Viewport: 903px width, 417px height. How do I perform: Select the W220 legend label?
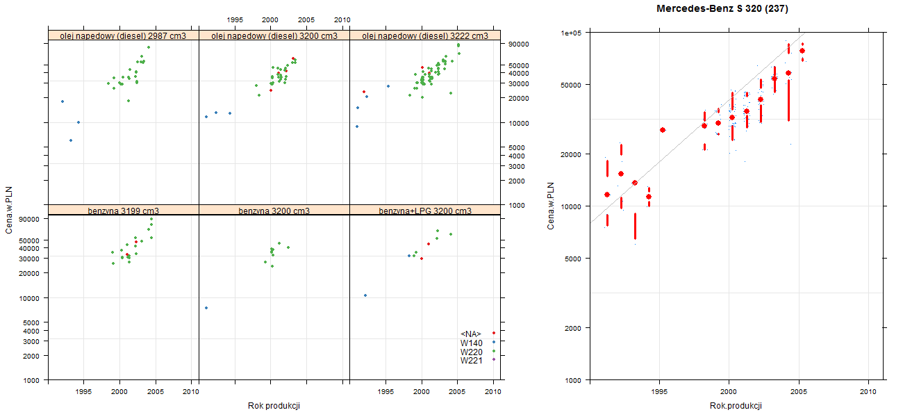point(471,352)
